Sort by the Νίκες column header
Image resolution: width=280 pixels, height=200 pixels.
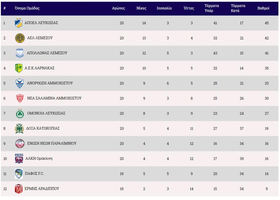[x=141, y=8]
